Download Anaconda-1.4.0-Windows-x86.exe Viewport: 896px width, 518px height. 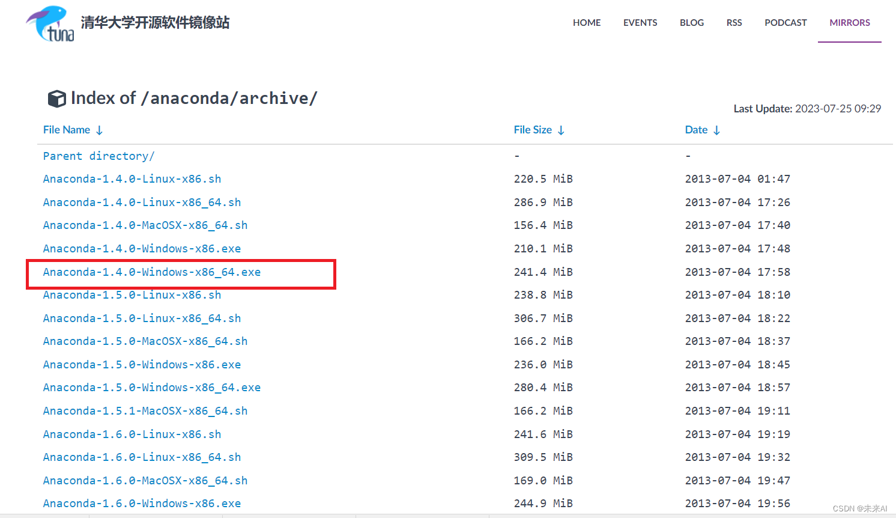(142, 249)
